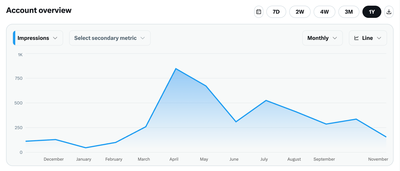Change the Monthly granularity dropdown

322,38
